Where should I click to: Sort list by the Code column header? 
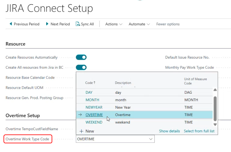pyautogui.click(x=90, y=83)
